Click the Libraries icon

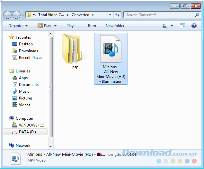[12, 71]
